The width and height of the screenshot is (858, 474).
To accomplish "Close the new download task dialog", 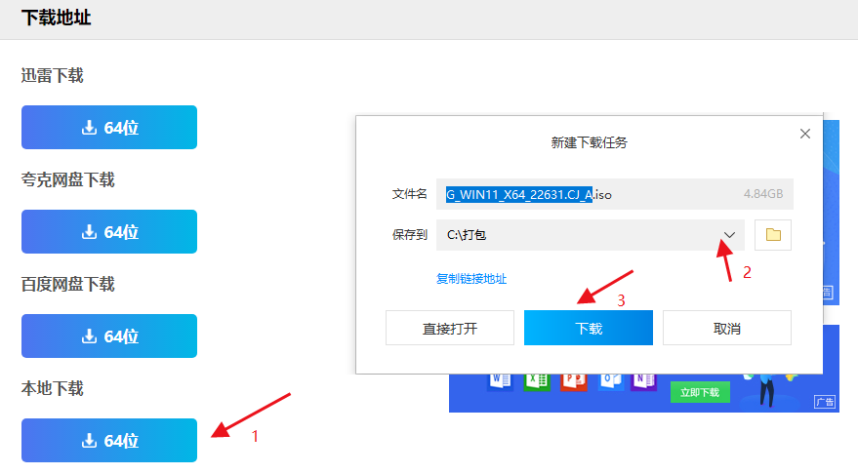I will pyautogui.click(x=805, y=134).
